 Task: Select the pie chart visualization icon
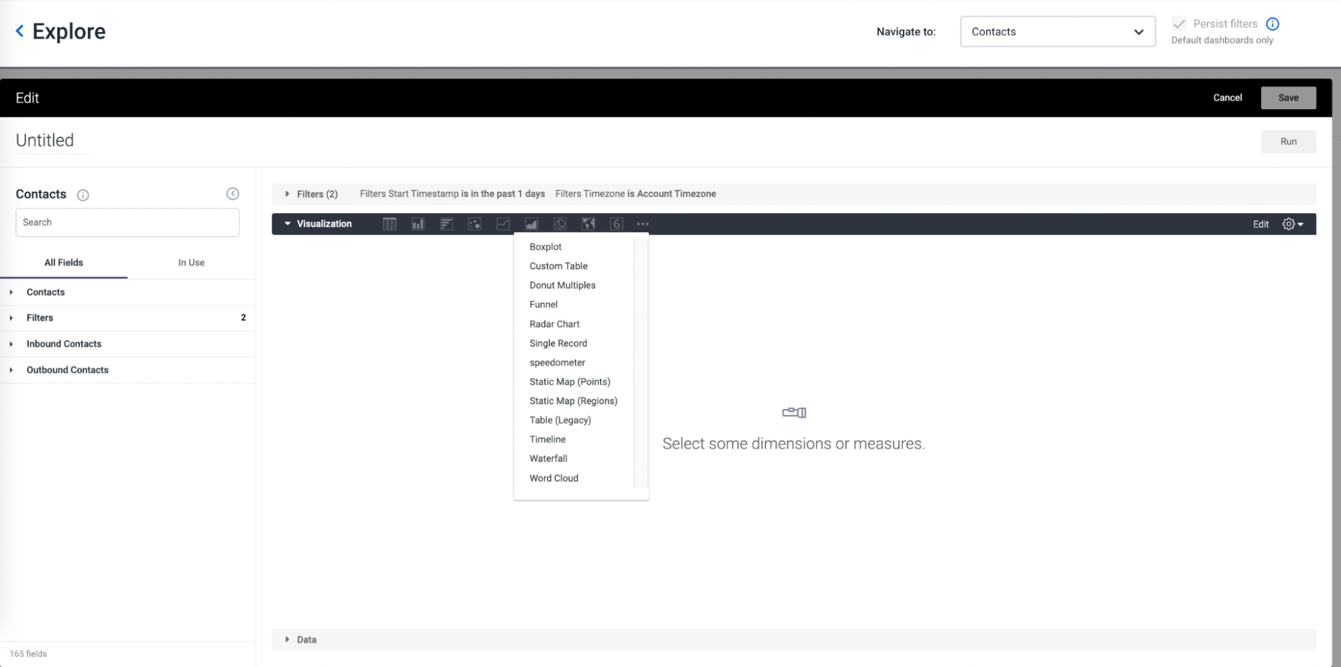pos(560,224)
